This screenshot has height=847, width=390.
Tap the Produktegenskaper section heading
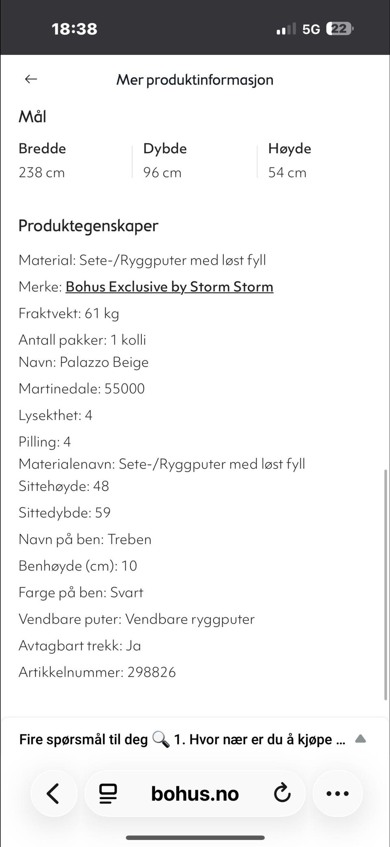88,225
